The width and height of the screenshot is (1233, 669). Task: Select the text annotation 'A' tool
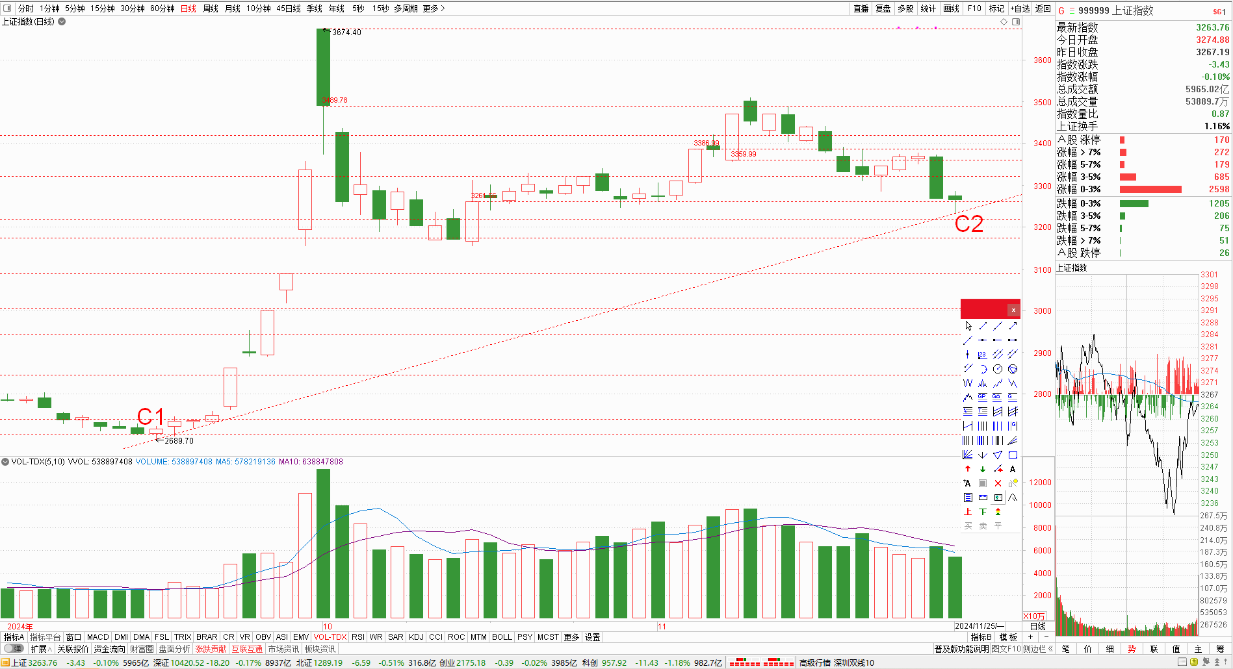click(1013, 469)
